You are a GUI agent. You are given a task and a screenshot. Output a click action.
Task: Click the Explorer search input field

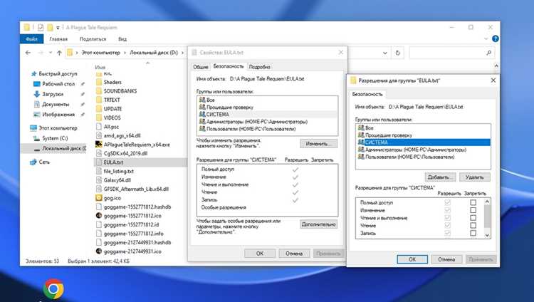[x=448, y=53]
